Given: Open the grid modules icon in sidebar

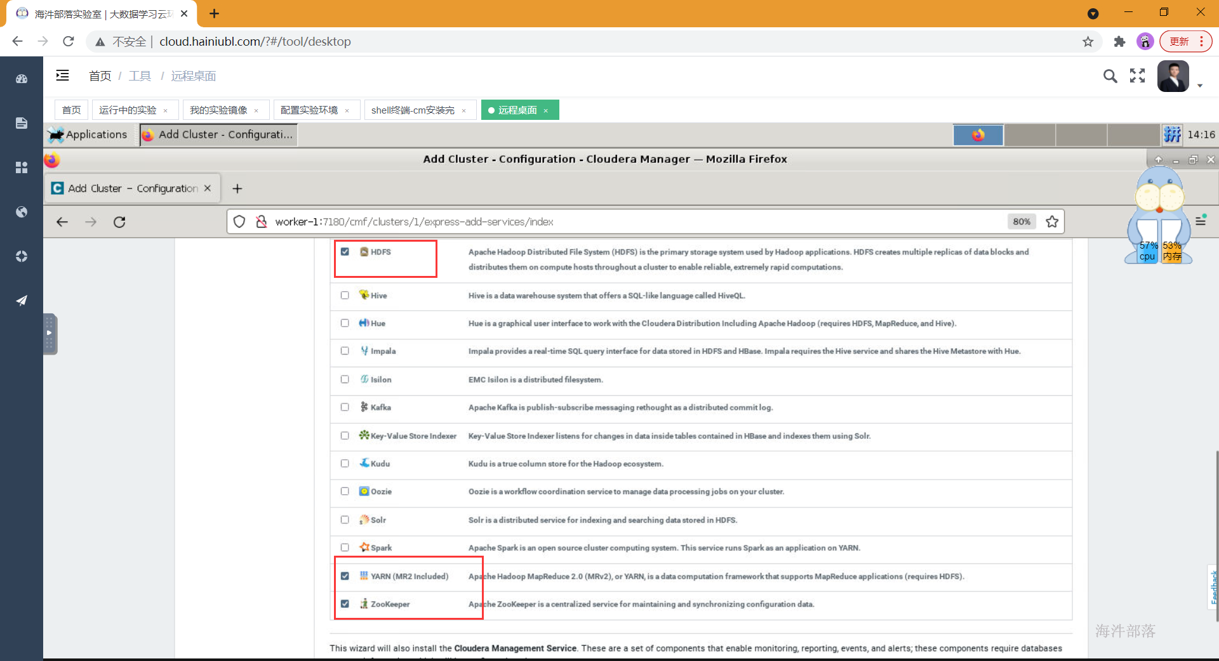Looking at the screenshot, I should pyautogui.click(x=22, y=167).
